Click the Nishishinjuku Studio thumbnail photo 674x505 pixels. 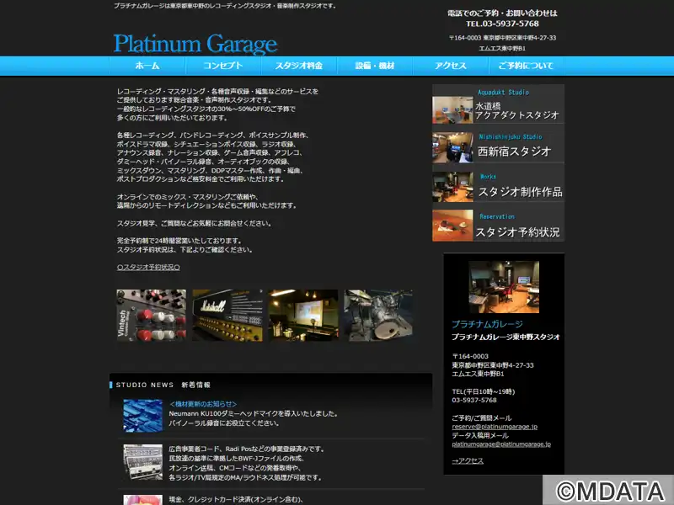click(452, 147)
